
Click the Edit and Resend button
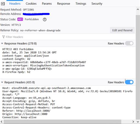122,30
